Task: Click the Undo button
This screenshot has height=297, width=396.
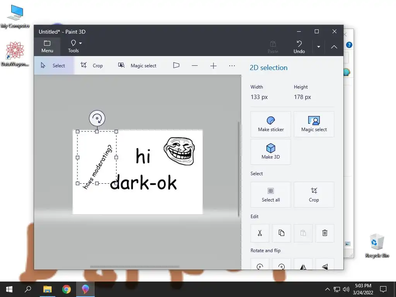Action: coord(299,47)
